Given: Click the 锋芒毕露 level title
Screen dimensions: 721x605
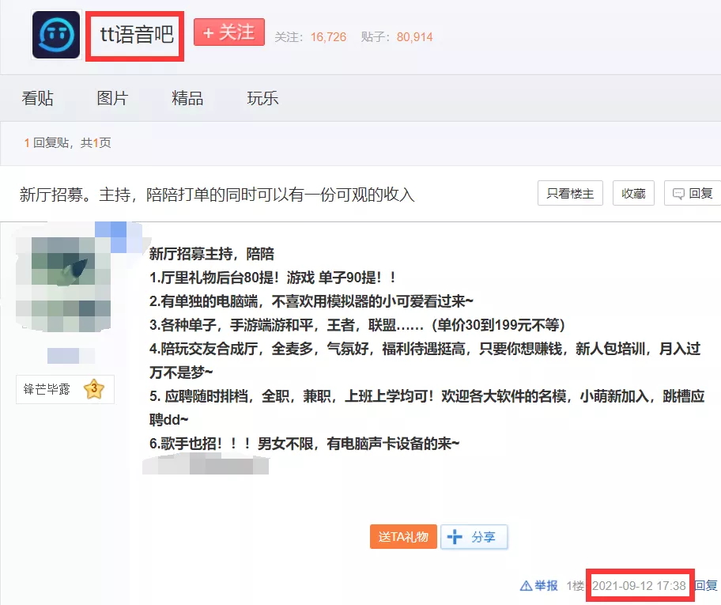Looking at the screenshot, I should coord(48,389).
